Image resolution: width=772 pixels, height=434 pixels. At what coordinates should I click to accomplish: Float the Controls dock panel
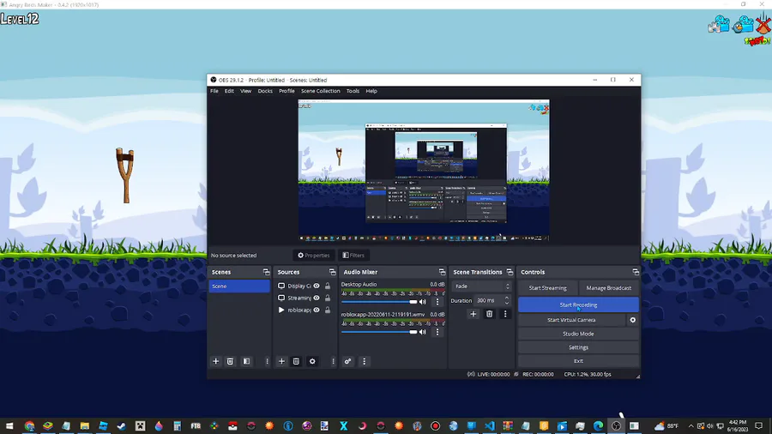click(636, 272)
